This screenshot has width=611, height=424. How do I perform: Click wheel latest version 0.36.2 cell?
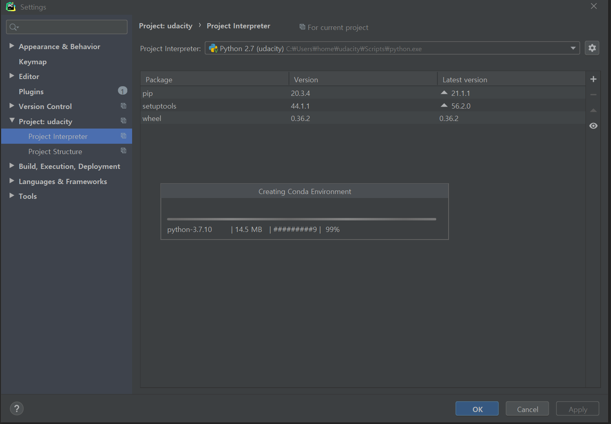[x=449, y=118]
